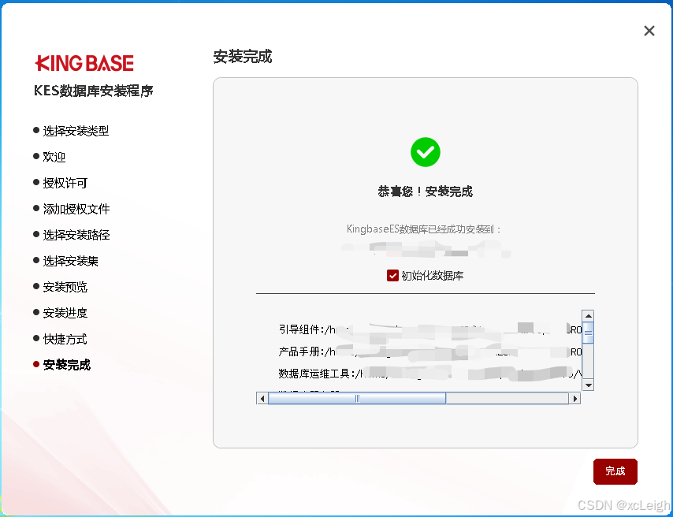
Task: Click the KINGBASE logo
Action: (84, 63)
